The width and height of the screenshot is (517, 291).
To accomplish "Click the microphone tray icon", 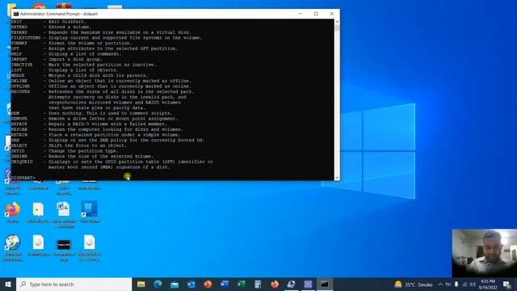I will pos(456,284).
